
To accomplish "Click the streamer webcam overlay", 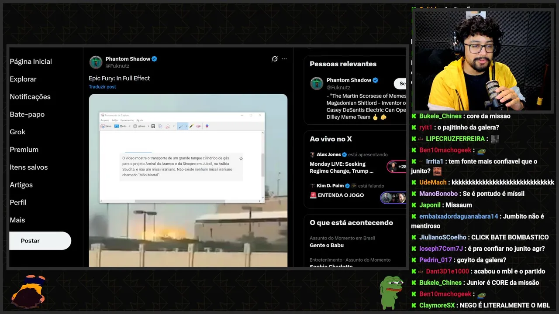I will 483,60.
